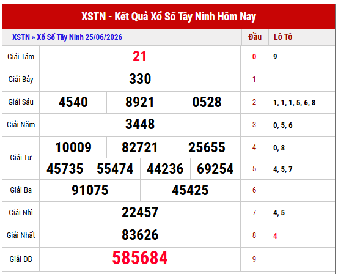
Task: Open Xổ Số Tây Ninh 25/06/2026 link
Action: click(x=79, y=37)
